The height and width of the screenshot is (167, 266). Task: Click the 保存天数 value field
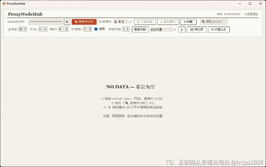click(124, 29)
